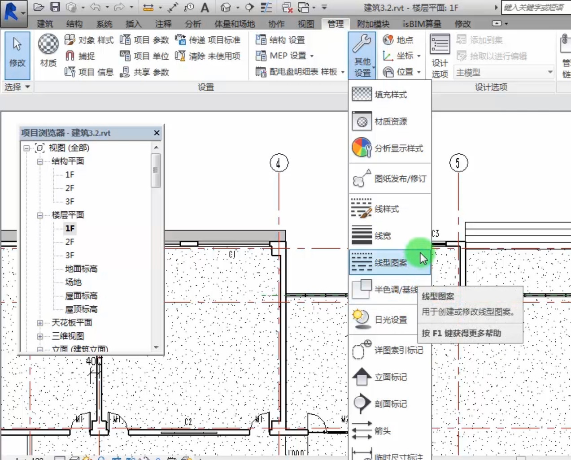The width and height of the screenshot is (571, 460).
Task: Choose Fill Patterns (填充样式) in menu
Action: [x=390, y=95]
